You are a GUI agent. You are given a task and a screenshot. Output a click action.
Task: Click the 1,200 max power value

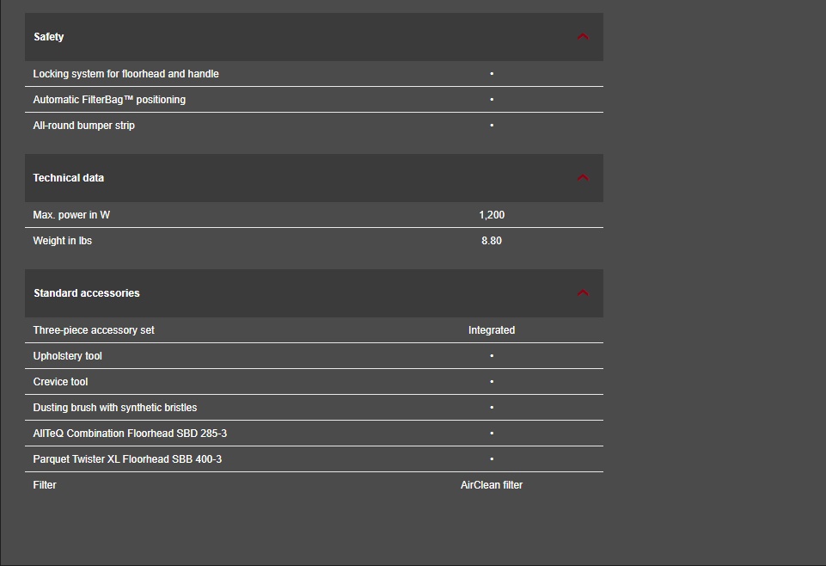click(492, 215)
